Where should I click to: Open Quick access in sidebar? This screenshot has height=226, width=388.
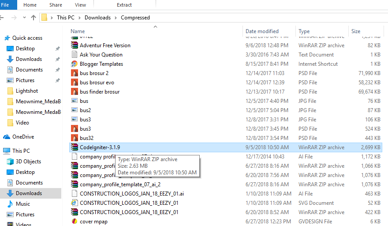click(x=27, y=38)
